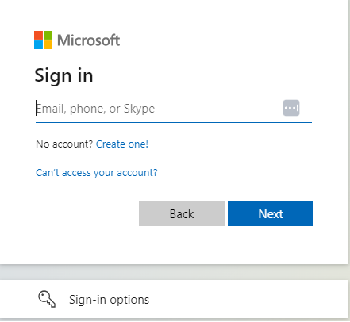This screenshot has width=350, height=322.
Task: Open the password manager icon in email field
Action: pyautogui.click(x=291, y=108)
